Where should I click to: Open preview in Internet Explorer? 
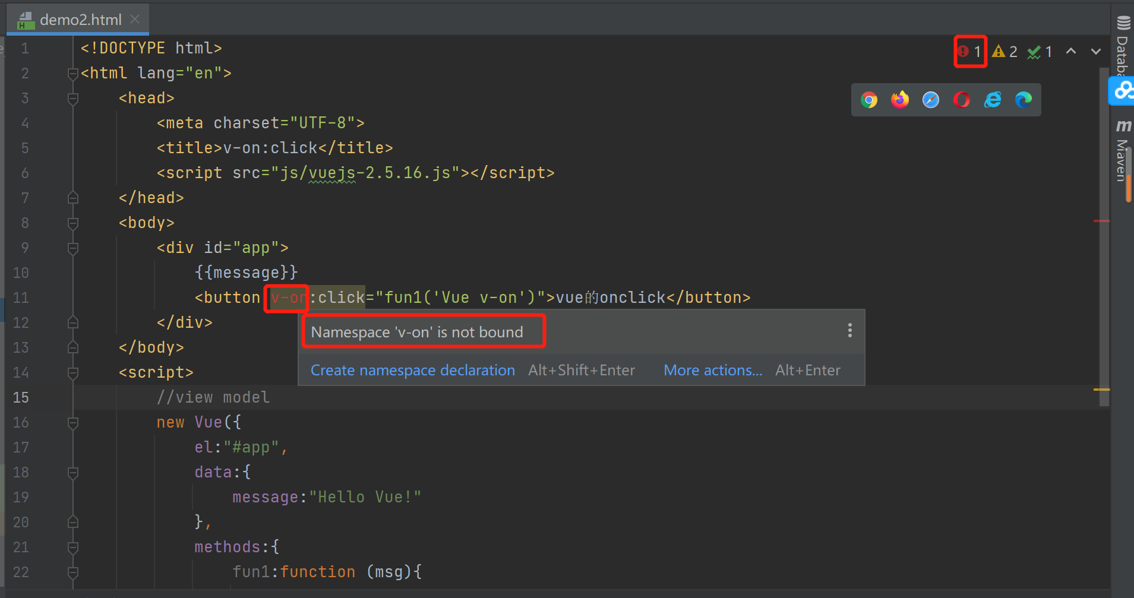pyautogui.click(x=993, y=100)
